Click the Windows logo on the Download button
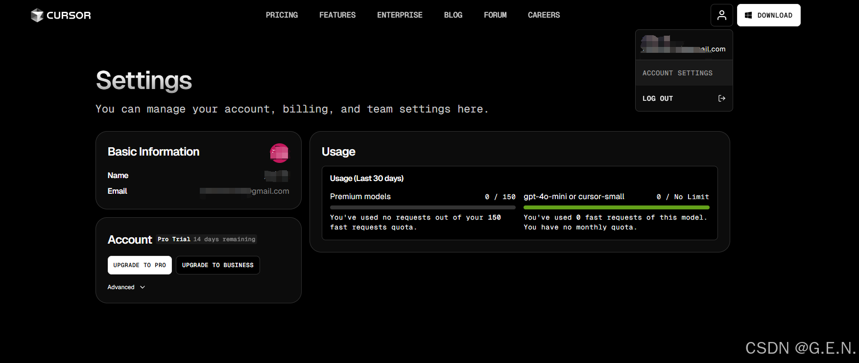The image size is (859, 363). click(x=748, y=15)
